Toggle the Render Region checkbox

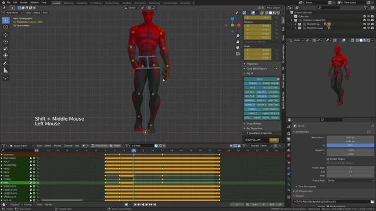click(328, 159)
